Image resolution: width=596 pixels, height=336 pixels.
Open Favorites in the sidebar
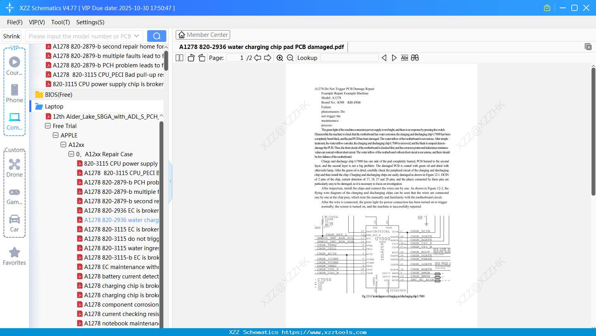[14, 257]
